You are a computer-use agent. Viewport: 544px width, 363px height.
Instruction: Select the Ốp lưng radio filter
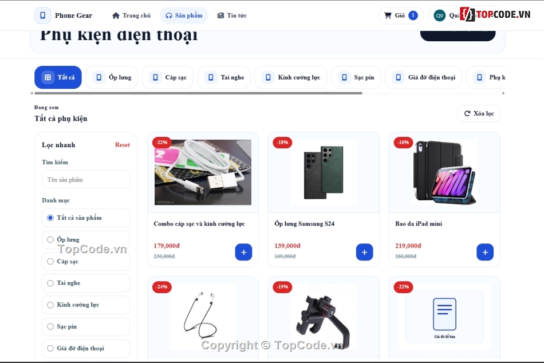pos(50,239)
